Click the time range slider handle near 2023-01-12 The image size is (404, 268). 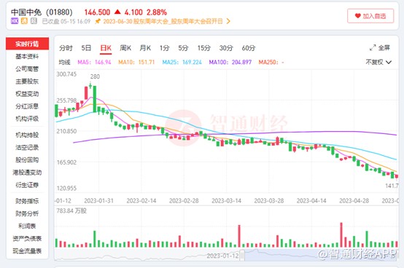242,256
